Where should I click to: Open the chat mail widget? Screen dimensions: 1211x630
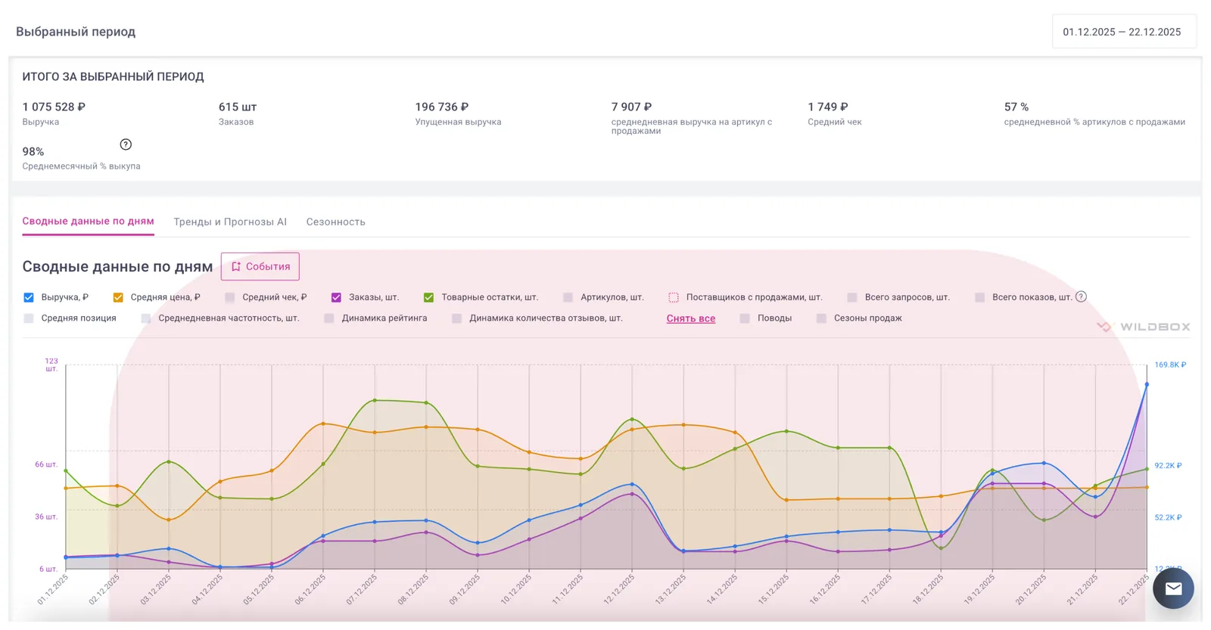(1173, 588)
